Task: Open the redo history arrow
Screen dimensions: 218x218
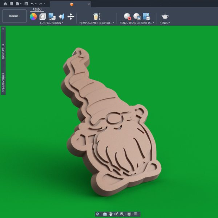Action: point(44,4)
